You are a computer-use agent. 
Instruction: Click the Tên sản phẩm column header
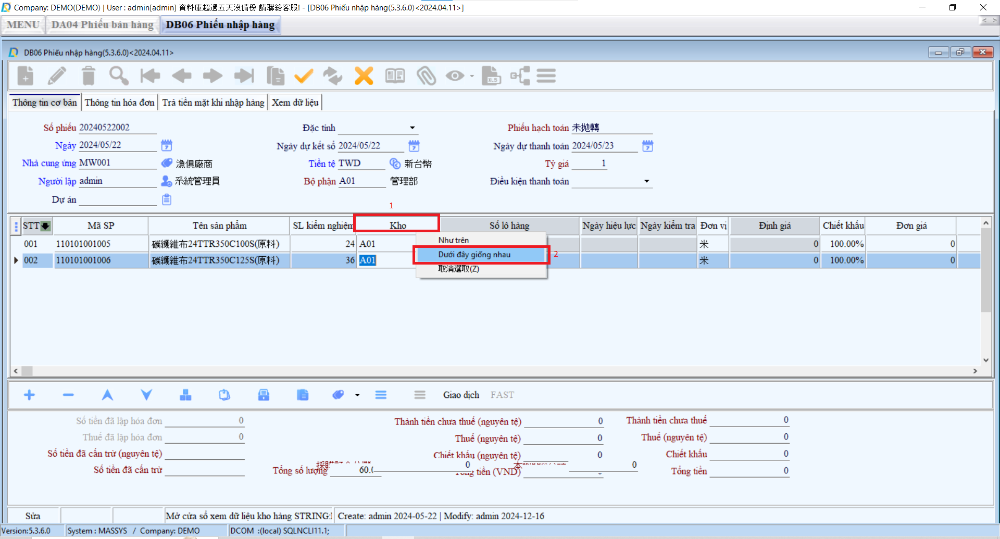(219, 225)
